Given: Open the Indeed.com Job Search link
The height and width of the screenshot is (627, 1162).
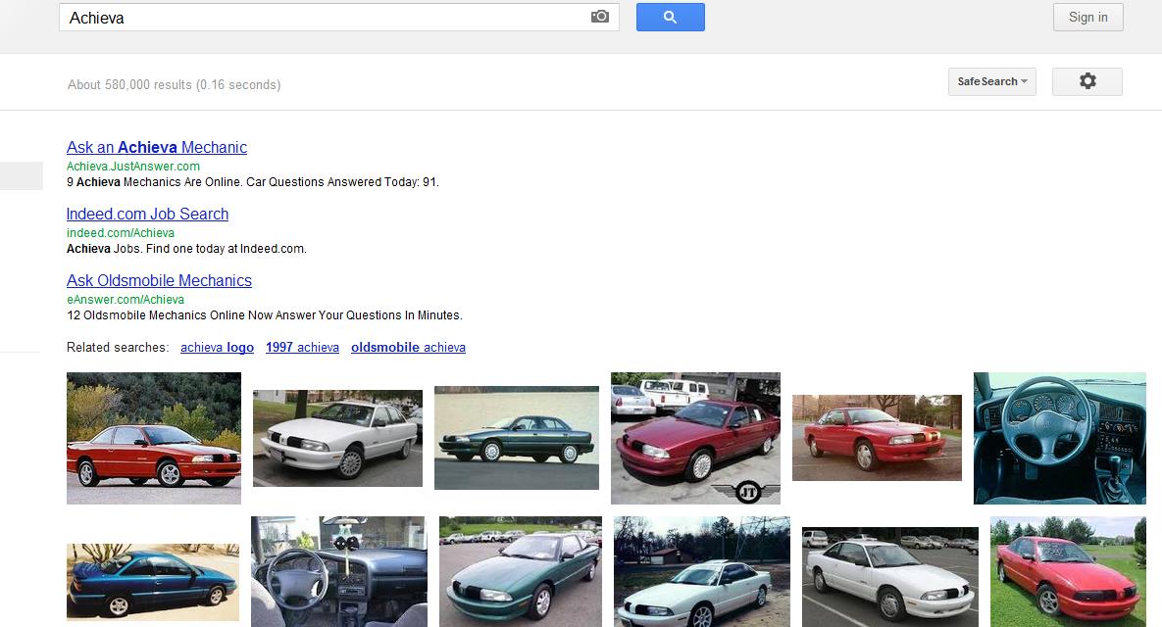Looking at the screenshot, I should coord(147,214).
